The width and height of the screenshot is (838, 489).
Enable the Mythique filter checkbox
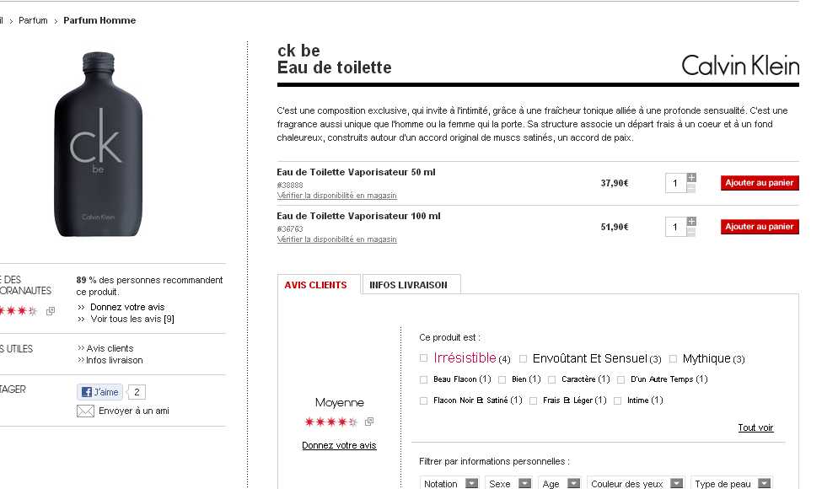point(674,358)
